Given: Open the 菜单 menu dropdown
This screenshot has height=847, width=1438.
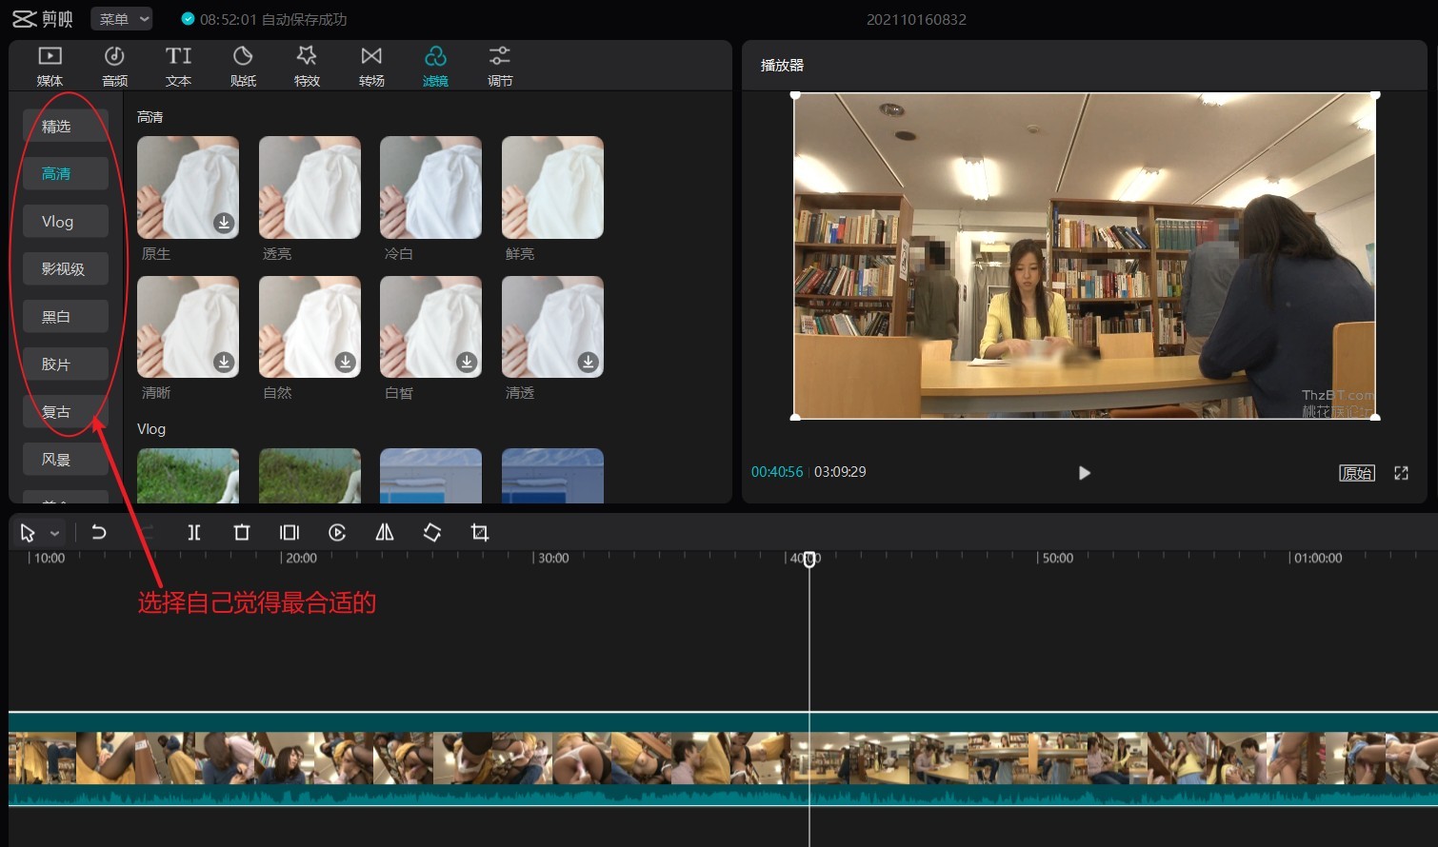Looking at the screenshot, I should tap(122, 19).
